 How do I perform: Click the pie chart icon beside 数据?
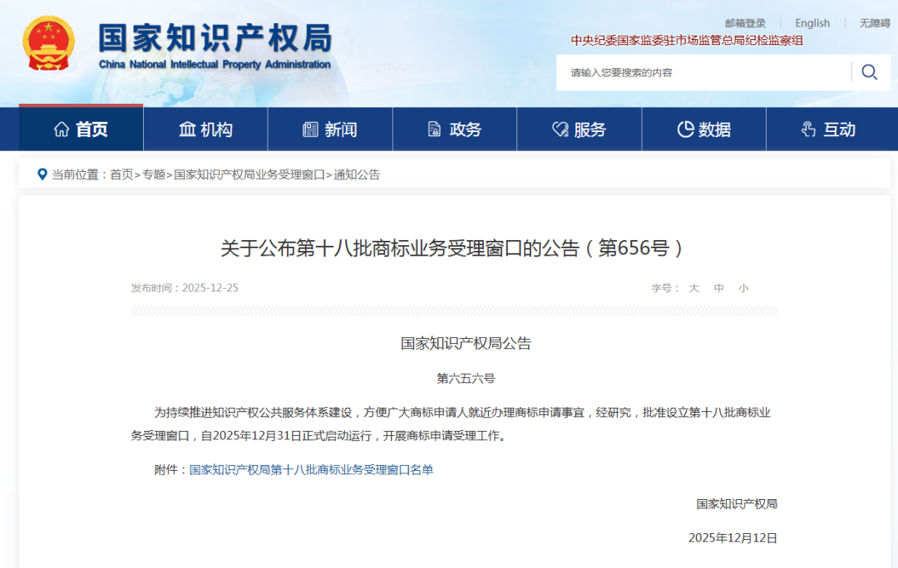tap(685, 130)
